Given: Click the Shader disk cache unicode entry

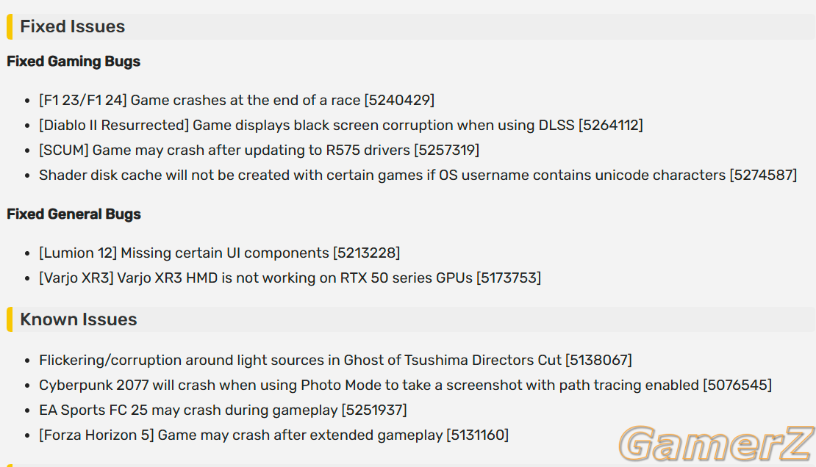Looking at the screenshot, I should [418, 175].
